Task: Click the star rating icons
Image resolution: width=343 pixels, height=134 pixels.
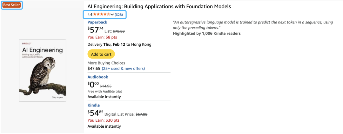Action: [101, 15]
